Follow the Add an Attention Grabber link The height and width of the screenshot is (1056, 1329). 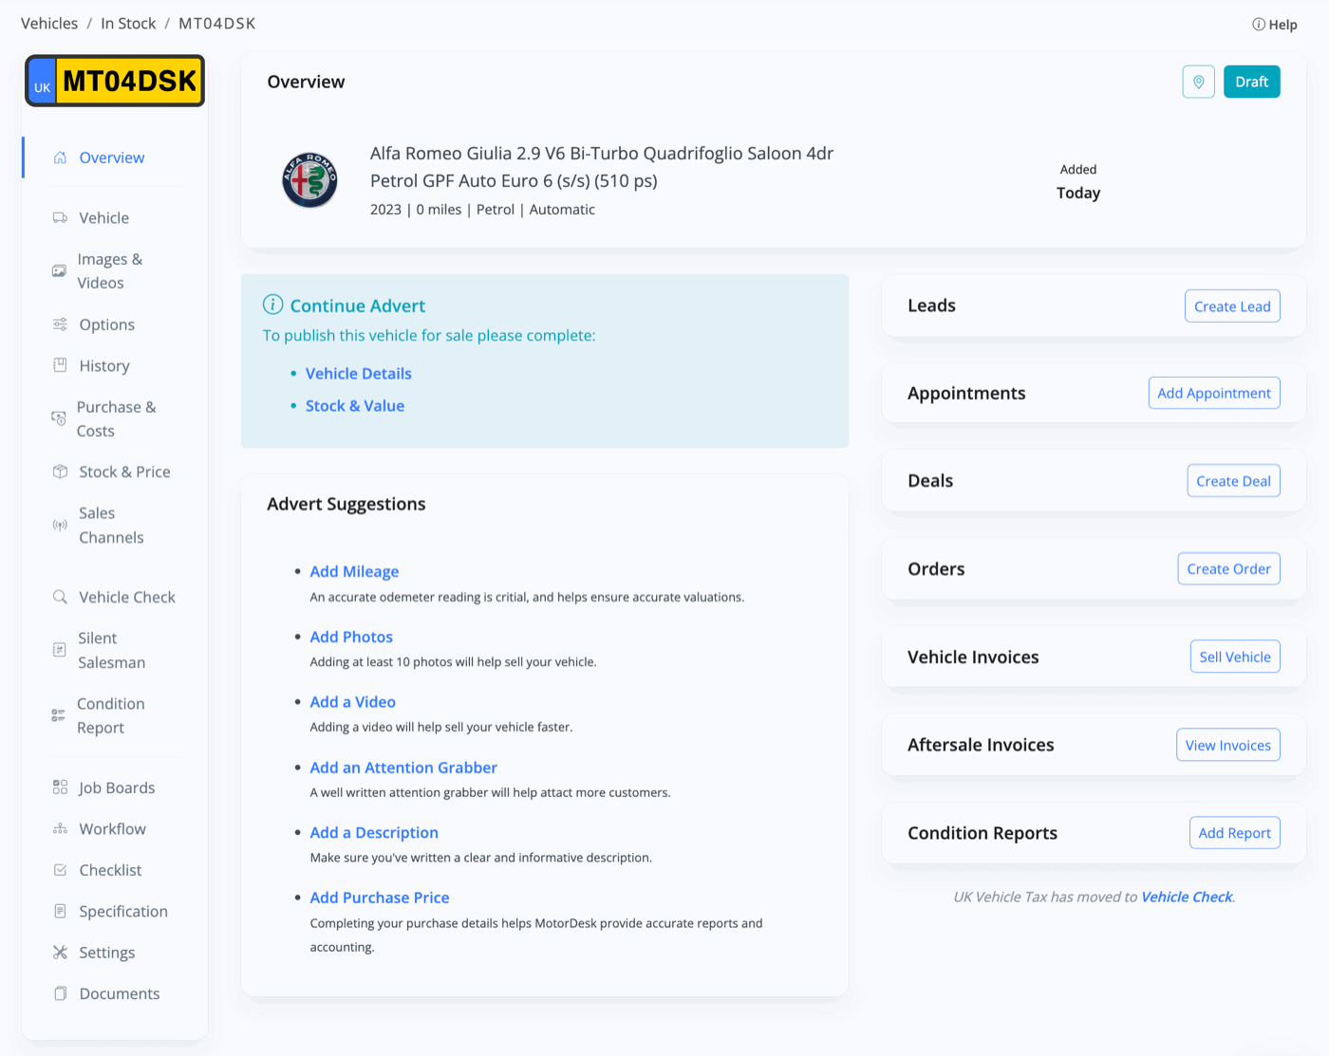(x=403, y=768)
